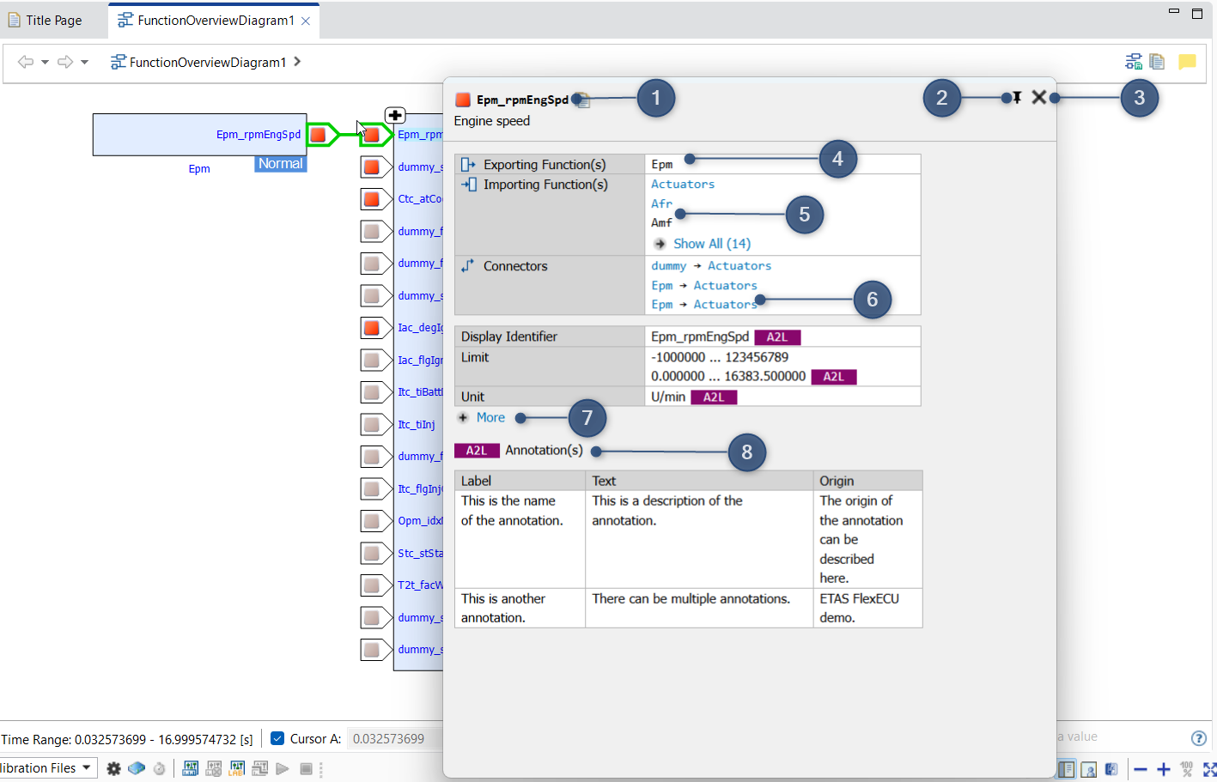Click the grey port square beside Itc_tiInj

point(372,424)
